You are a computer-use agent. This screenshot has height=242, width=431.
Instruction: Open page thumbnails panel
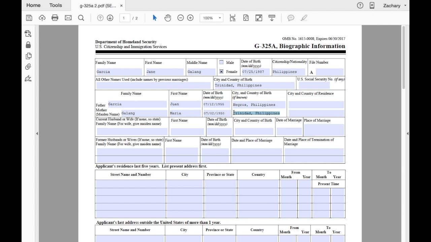[x=28, y=56]
